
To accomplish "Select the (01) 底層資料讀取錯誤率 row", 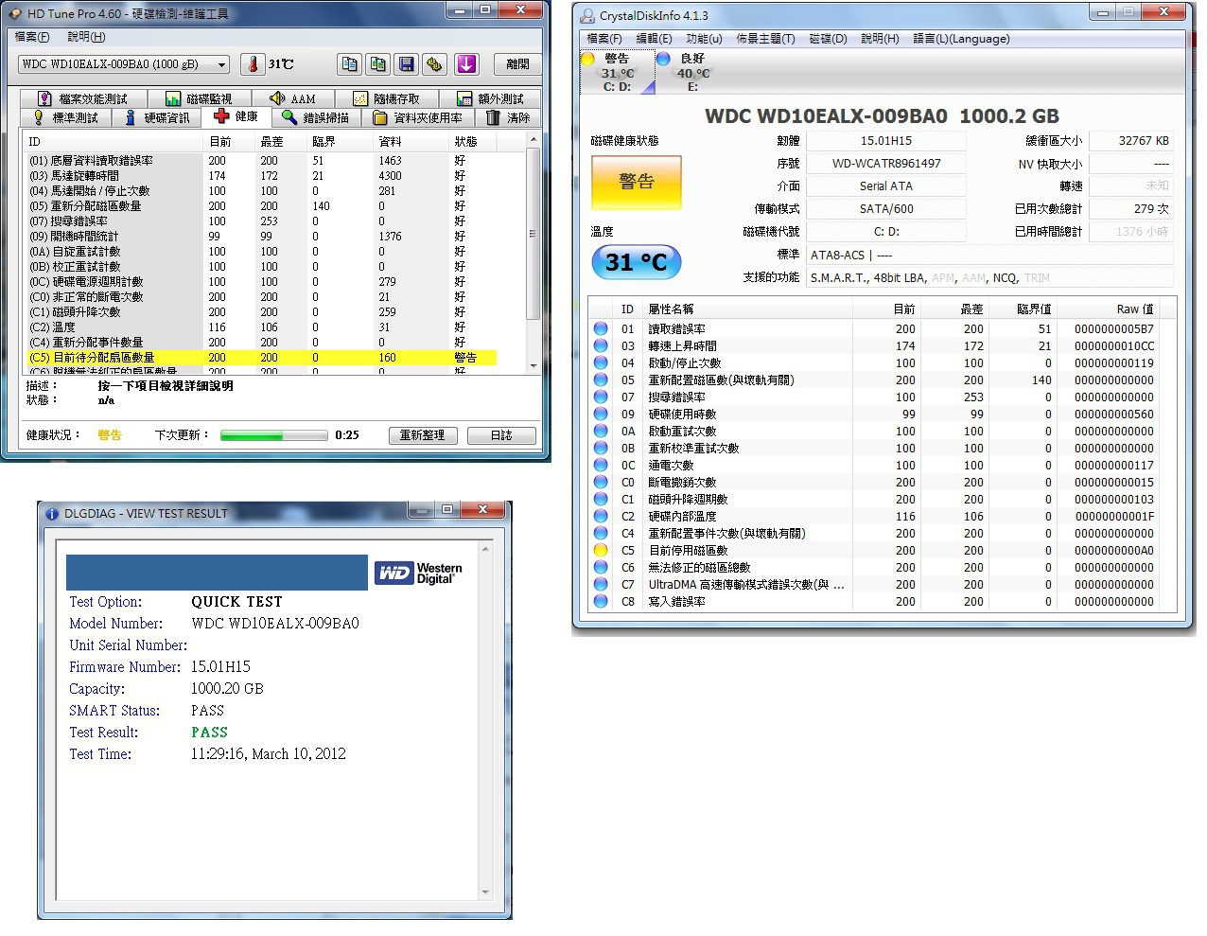I will (262, 161).
